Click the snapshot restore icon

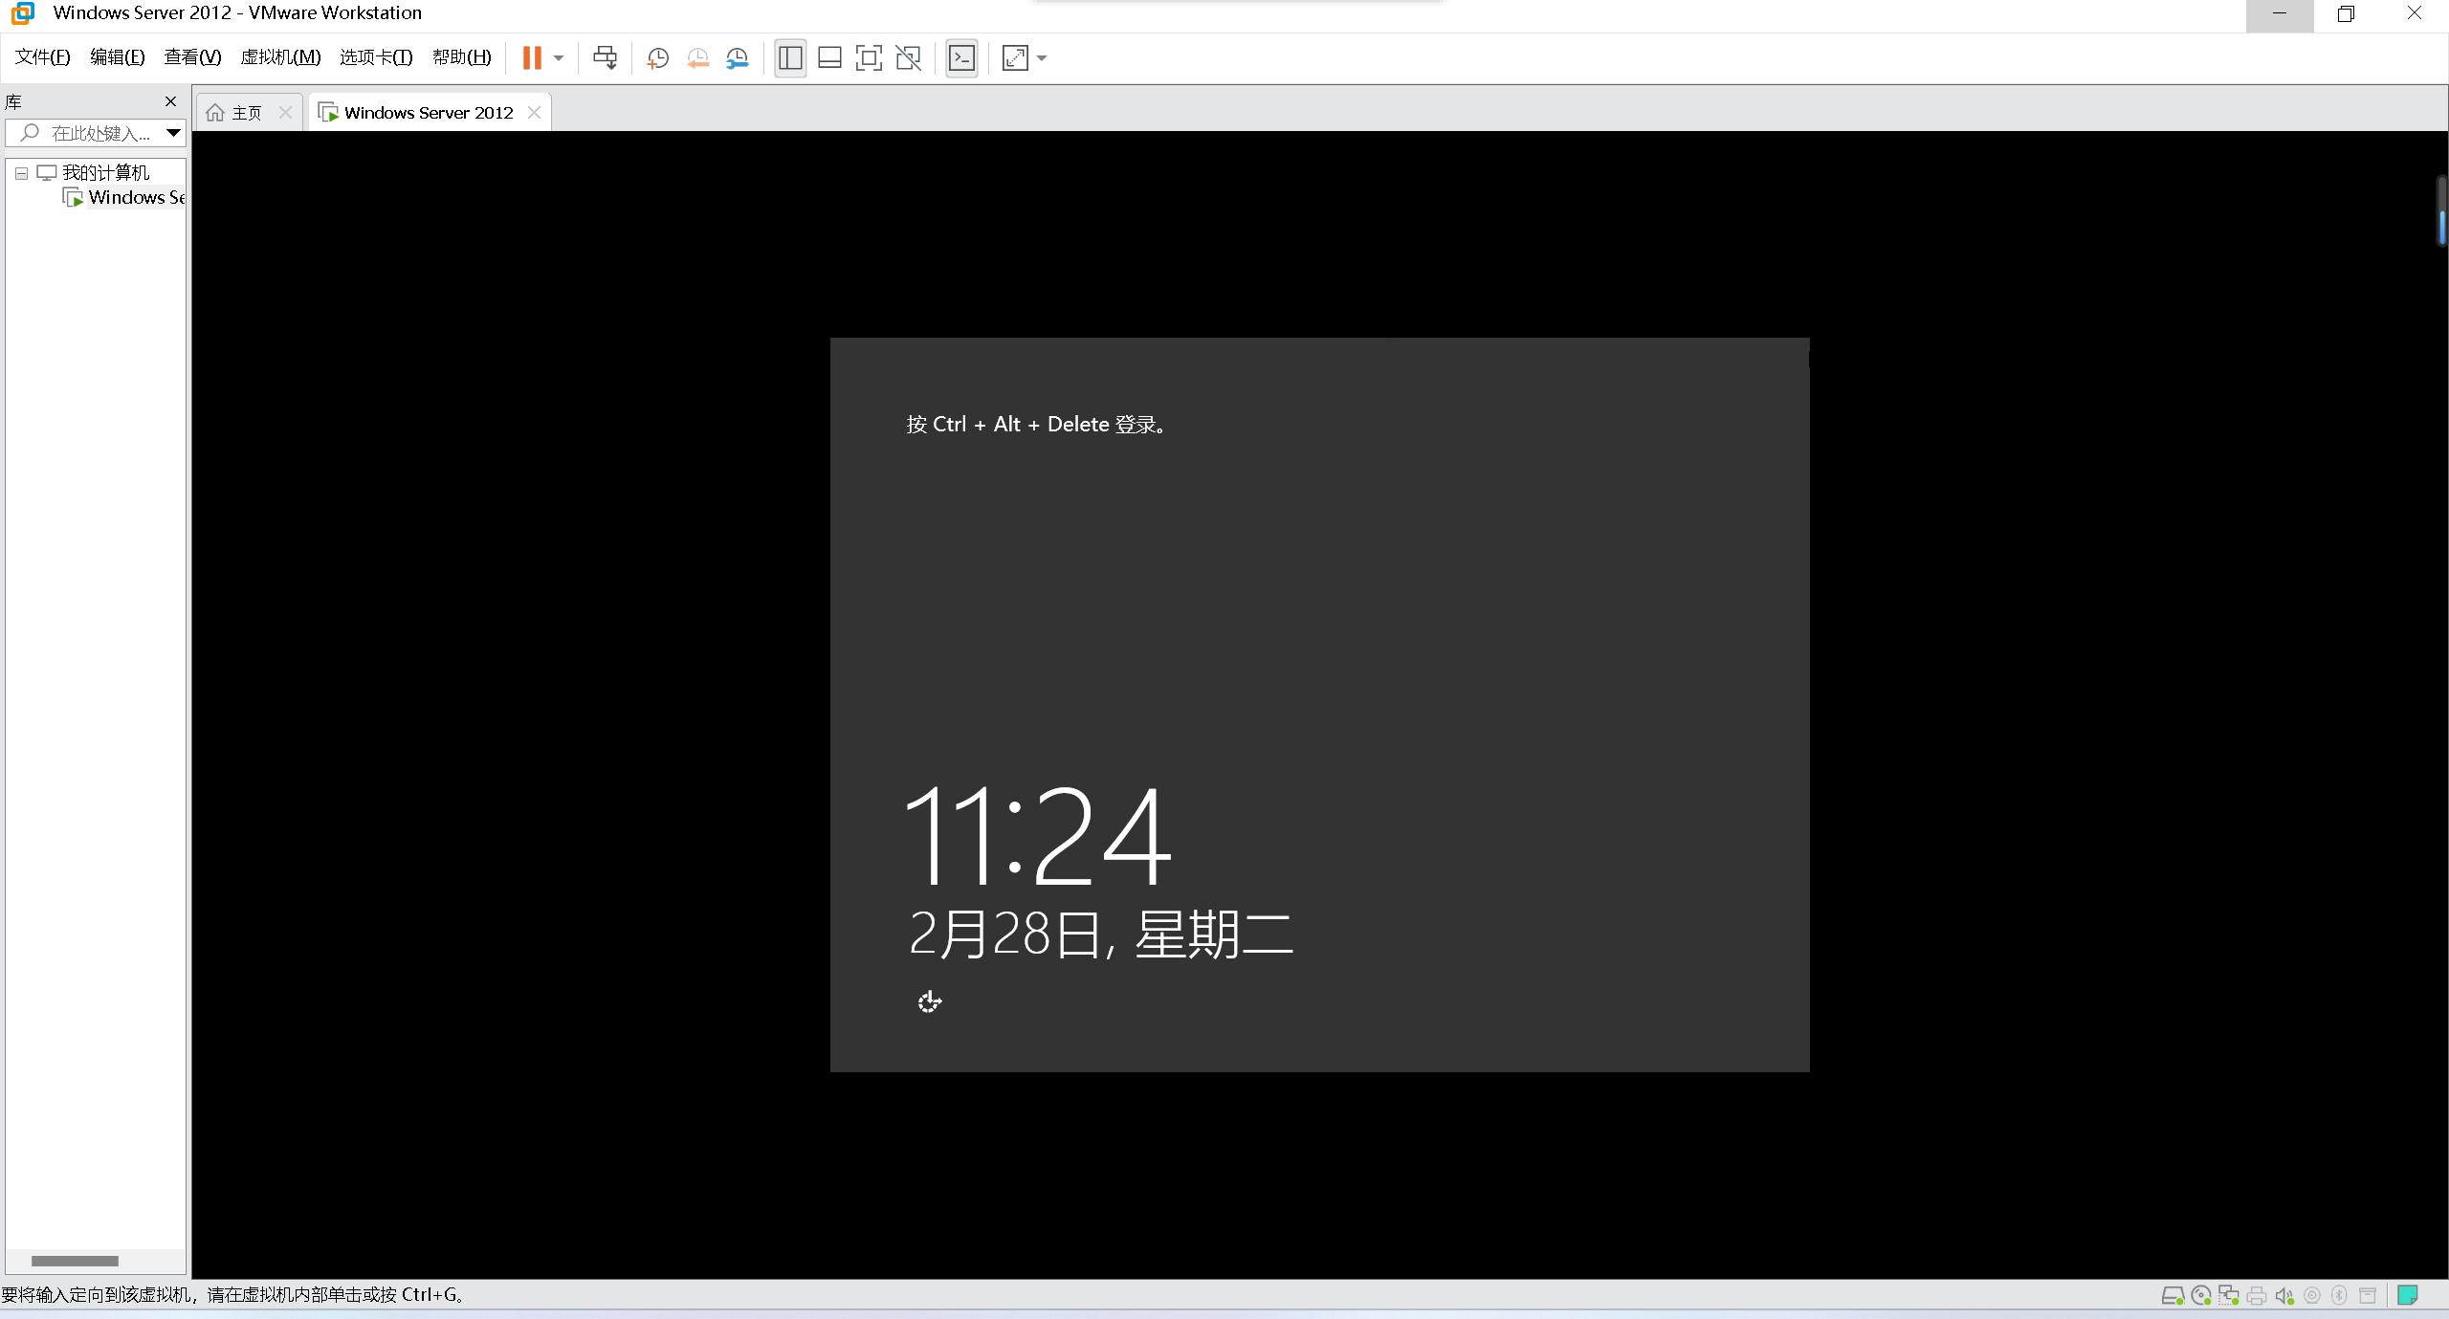tap(698, 58)
